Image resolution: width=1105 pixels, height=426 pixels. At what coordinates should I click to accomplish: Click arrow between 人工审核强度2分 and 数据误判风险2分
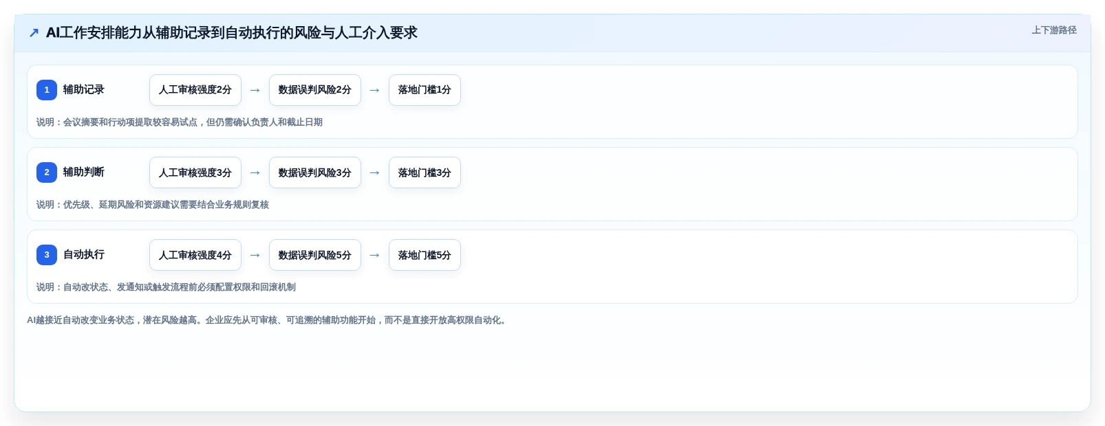[x=255, y=90]
